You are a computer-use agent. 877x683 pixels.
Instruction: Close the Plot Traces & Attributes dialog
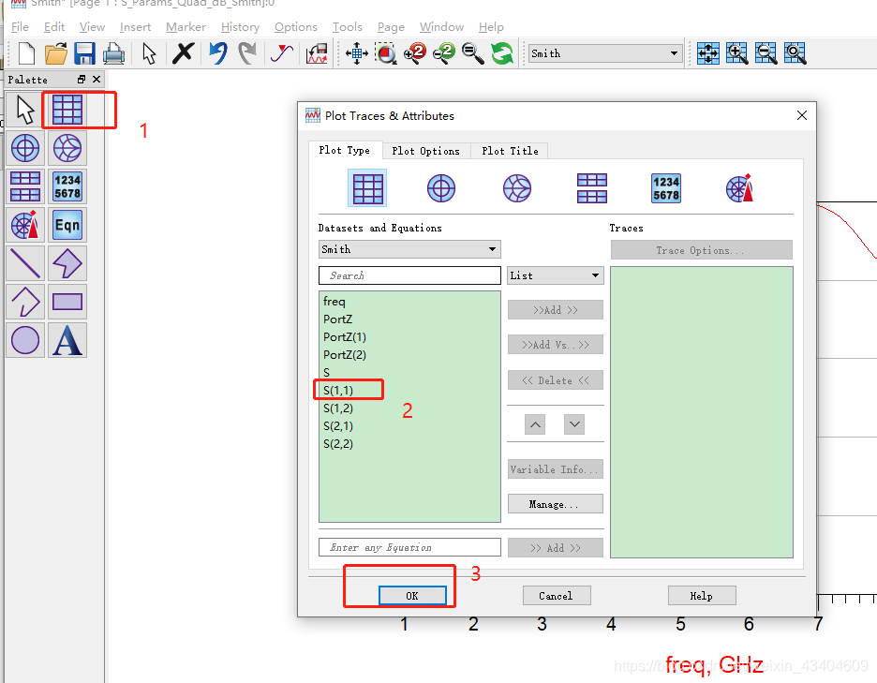tap(801, 115)
